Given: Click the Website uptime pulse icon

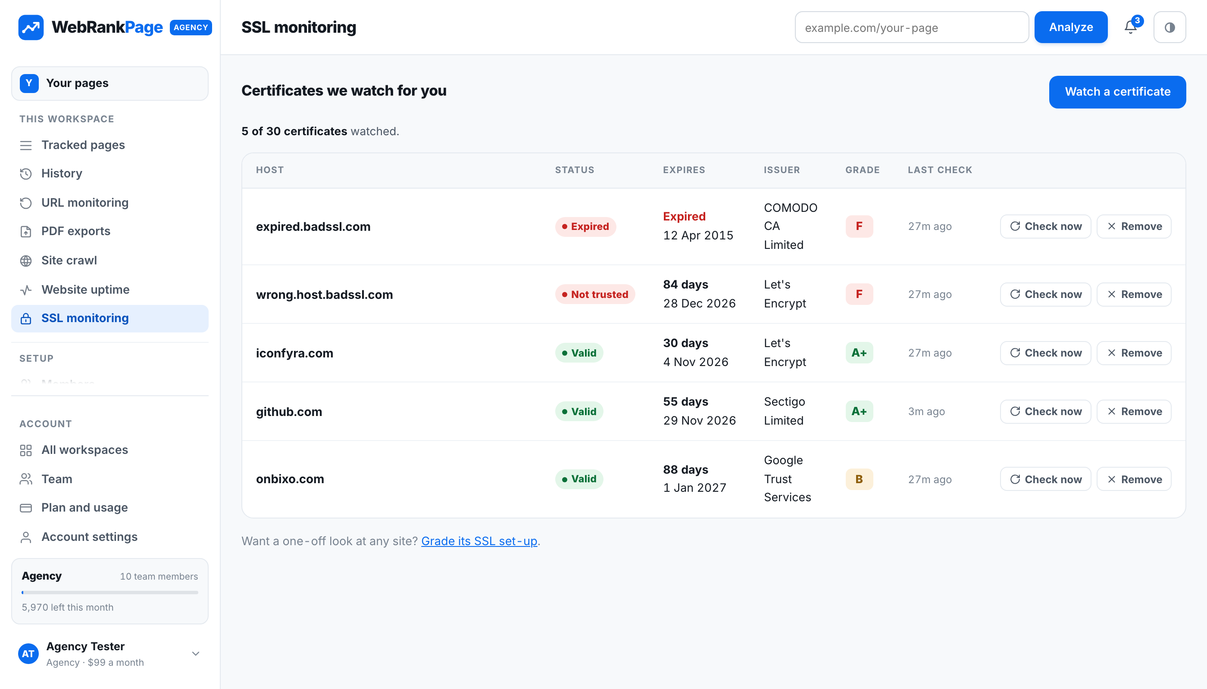Looking at the screenshot, I should [26, 290].
